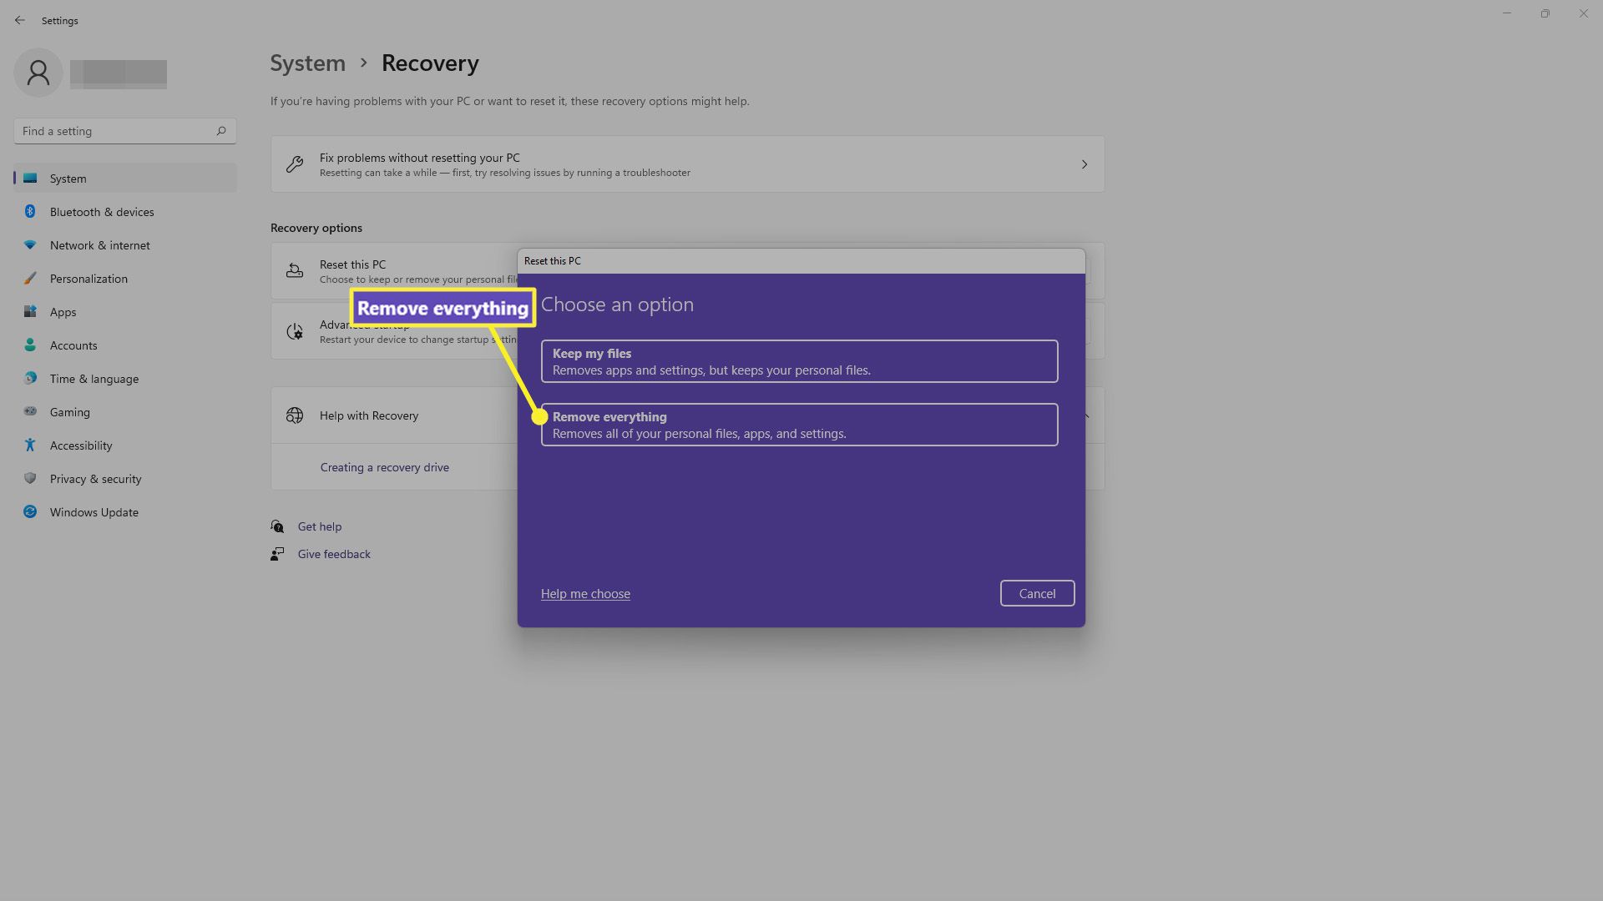Click the Personalization settings icon
Viewport: 1603px width, 901px height.
click(x=31, y=279)
